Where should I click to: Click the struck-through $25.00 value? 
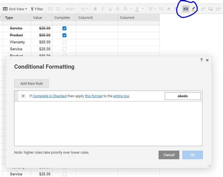[45, 28]
